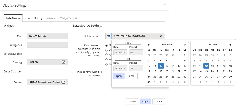The width and height of the screenshot is (236, 108).
Task: Close the Display Settings dialog
Action: coord(165,4)
